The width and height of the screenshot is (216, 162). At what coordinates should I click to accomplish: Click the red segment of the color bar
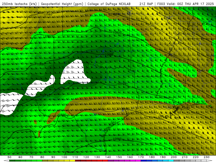click(x=105, y=161)
